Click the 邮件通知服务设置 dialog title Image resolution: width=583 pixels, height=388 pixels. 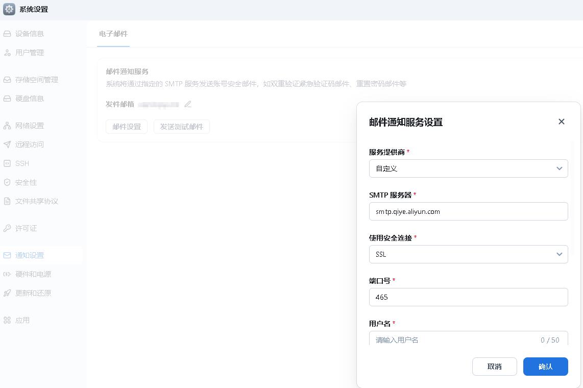(x=406, y=123)
